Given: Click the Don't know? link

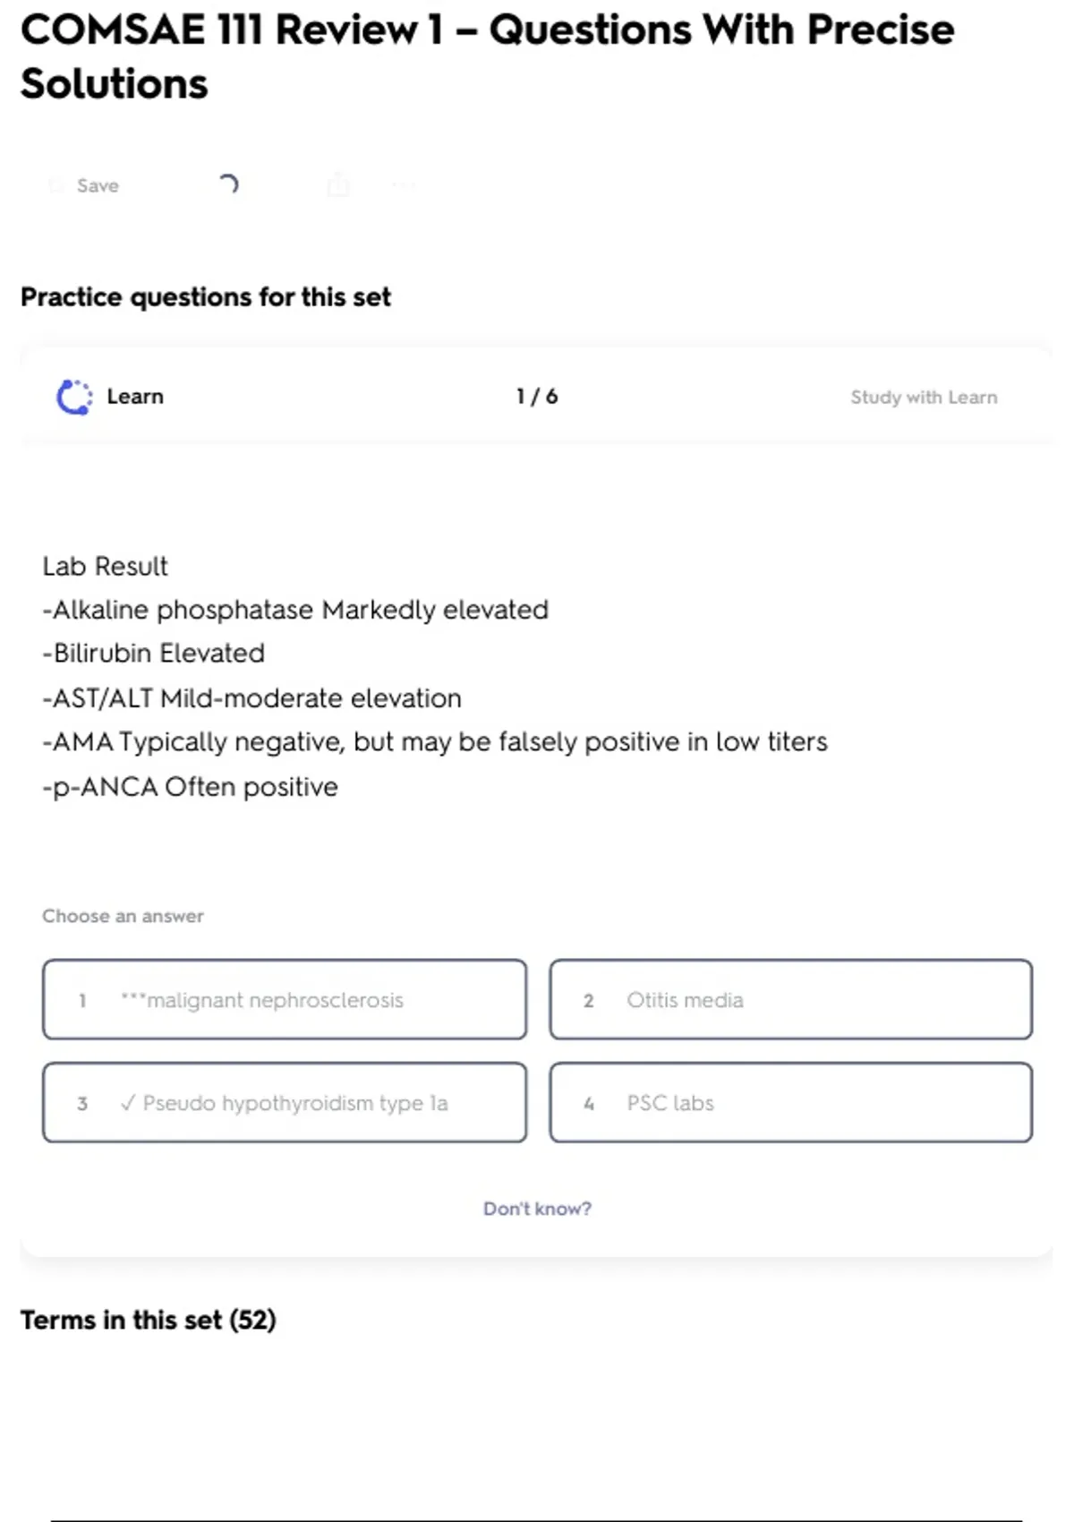Looking at the screenshot, I should (x=537, y=1209).
